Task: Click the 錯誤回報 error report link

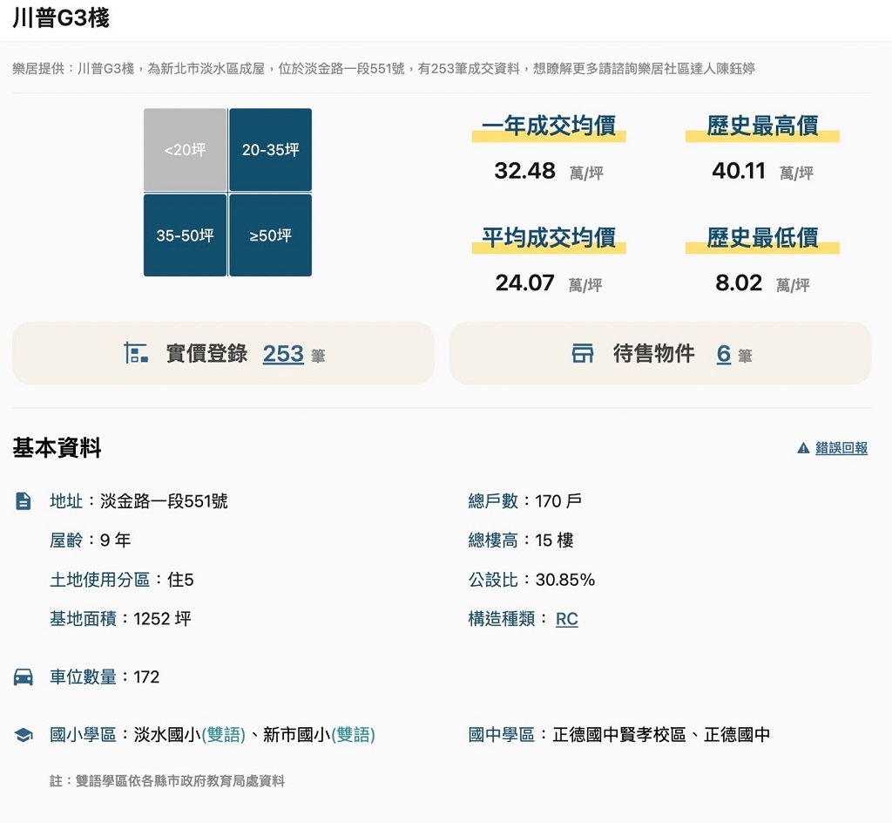Action: [841, 448]
